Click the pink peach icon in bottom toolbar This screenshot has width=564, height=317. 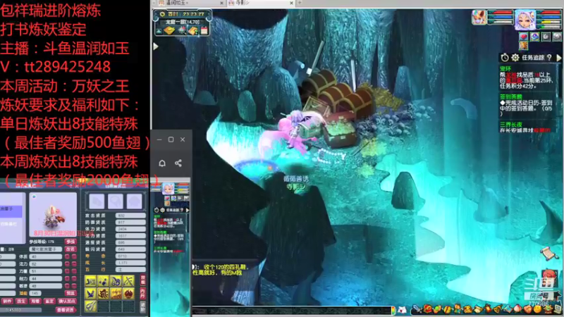(x=518, y=309)
